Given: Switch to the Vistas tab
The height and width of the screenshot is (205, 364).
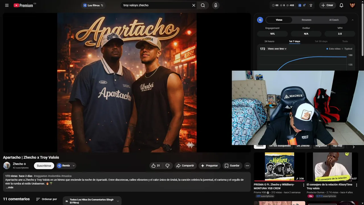Looking at the screenshot, I should point(279,20).
